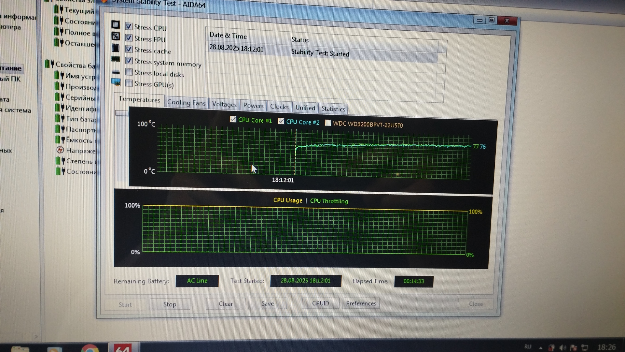This screenshot has height=352, width=625.
Task: Disable the Stress FPU checkbox
Action: tap(129, 38)
